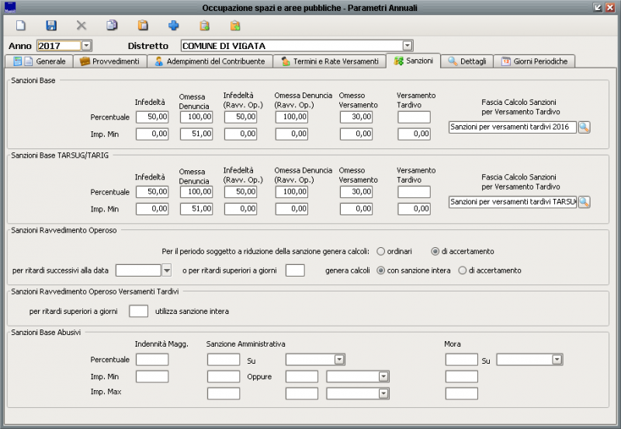621x429 pixels.
Task: Select the 'ordinari' radio button
Action: [x=381, y=251]
